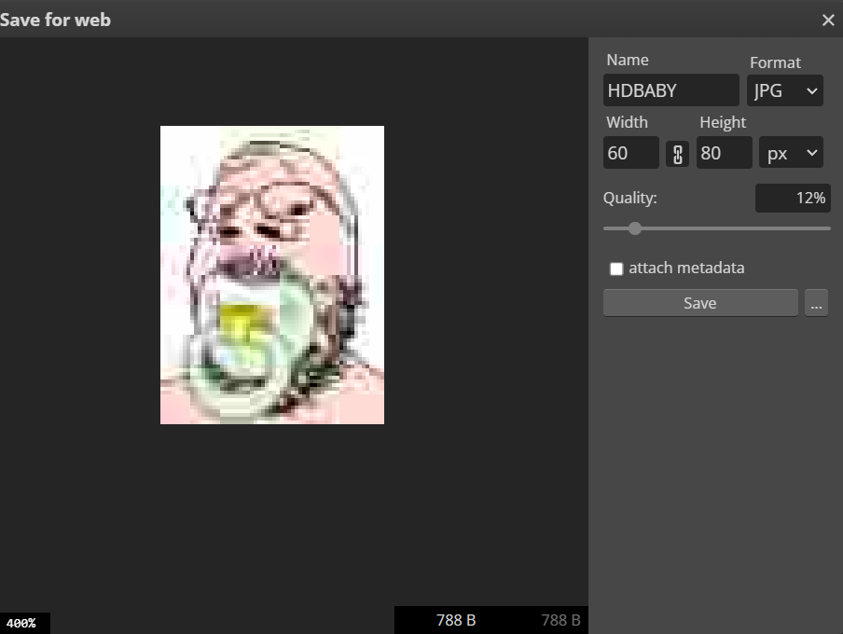843x634 pixels.
Task: Open the px units dropdown
Action: click(791, 153)
